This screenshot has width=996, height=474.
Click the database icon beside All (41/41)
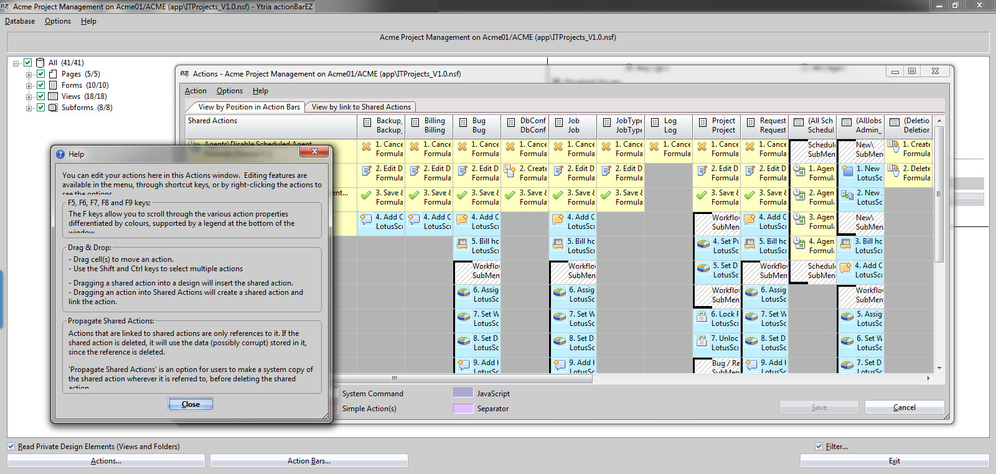[40, 63]
